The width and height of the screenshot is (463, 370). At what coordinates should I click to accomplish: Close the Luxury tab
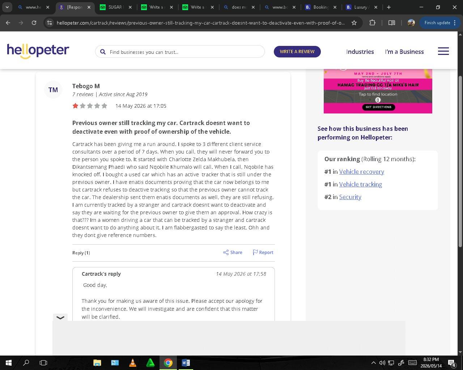pos(376,7)
